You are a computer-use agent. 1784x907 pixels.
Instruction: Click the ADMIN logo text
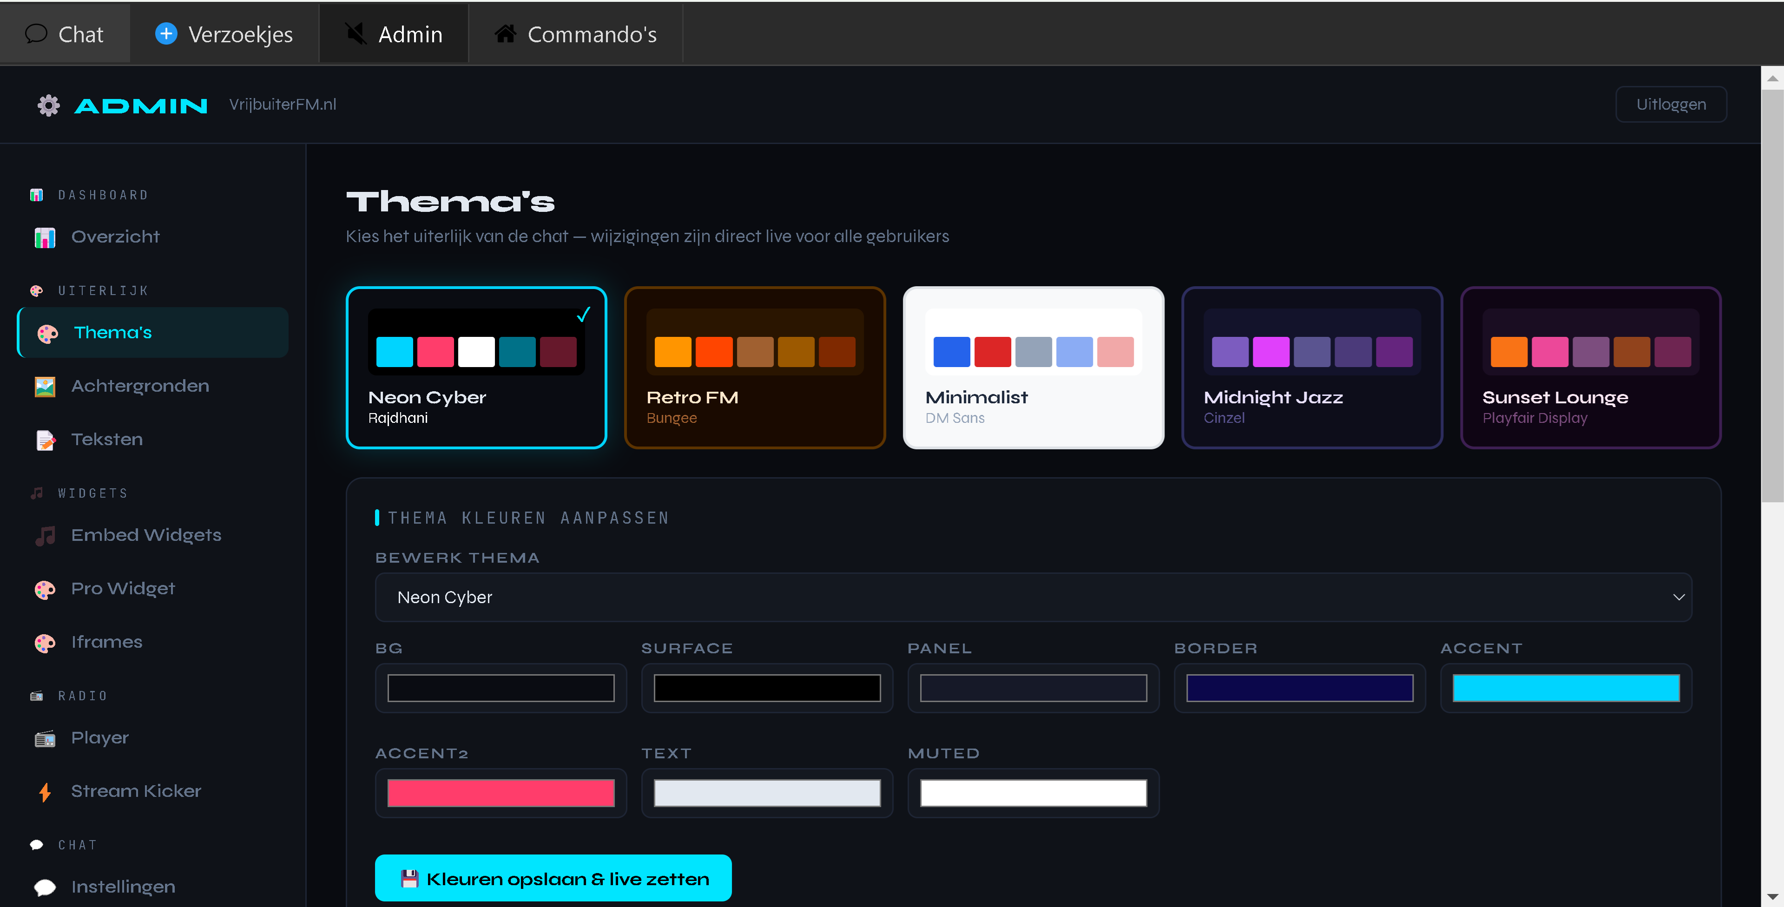click(141, 105)
